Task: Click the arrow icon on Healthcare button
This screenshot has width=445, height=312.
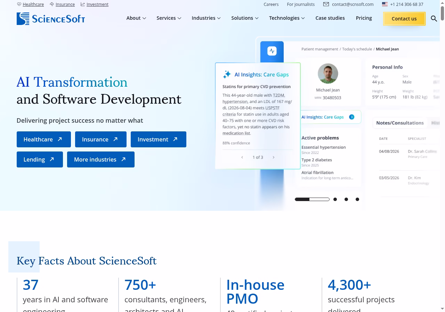Action: tap(60, 139)
